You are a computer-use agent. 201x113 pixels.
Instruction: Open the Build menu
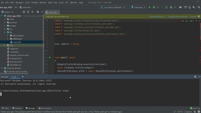click(x=50, y=3)
